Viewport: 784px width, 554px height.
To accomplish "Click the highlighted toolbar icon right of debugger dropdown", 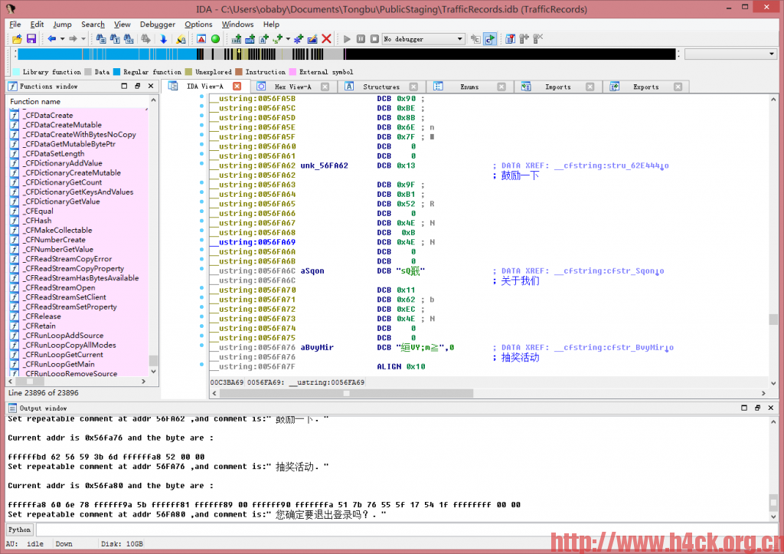I will click(490, 39).
